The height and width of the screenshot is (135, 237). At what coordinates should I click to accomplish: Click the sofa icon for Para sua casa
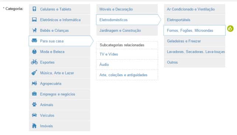(34, 41)
